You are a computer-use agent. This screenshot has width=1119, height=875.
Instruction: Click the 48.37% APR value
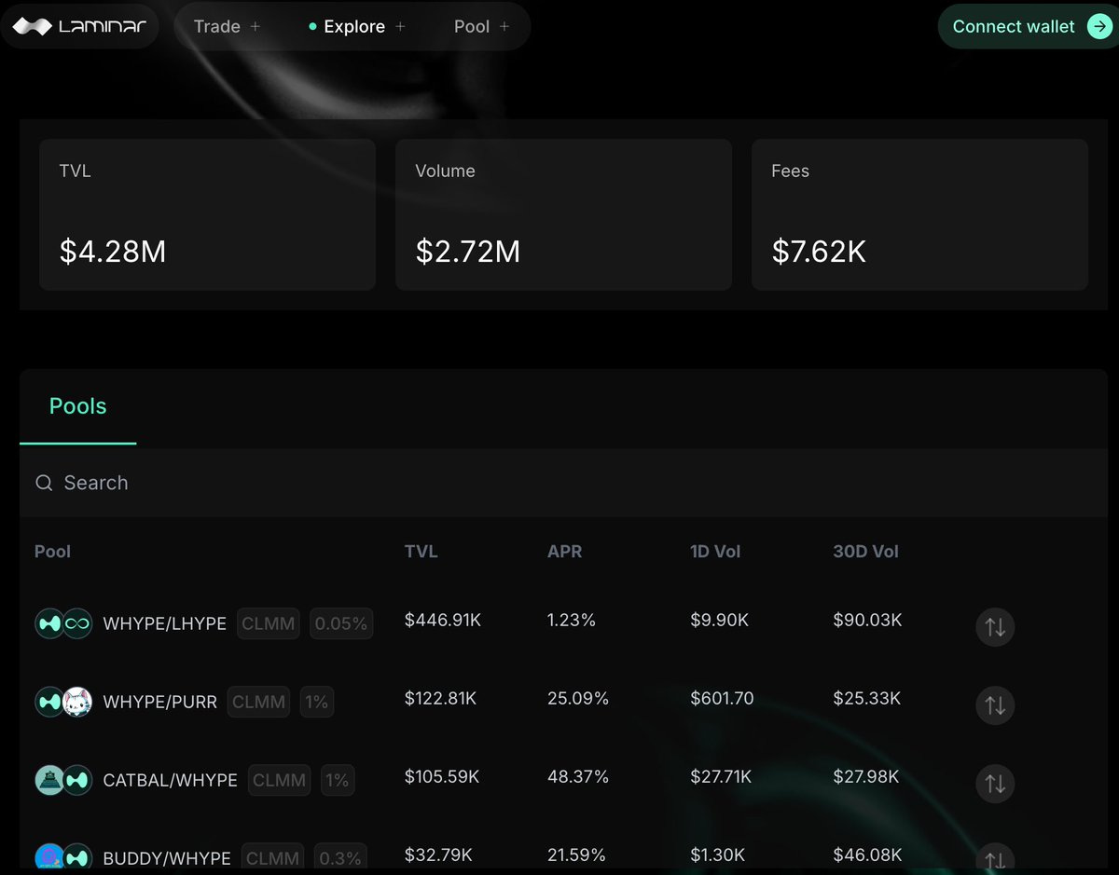pyautogui.click(x=578, y=776)
